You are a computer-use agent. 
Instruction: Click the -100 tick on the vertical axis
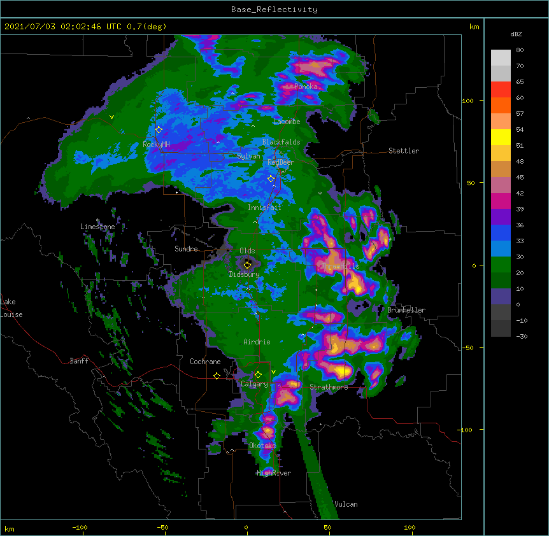pos(465,430)
